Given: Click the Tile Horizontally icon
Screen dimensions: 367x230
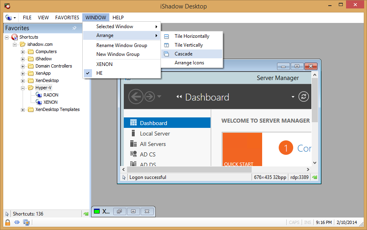Looking at the screenshot, I should 167,36.
